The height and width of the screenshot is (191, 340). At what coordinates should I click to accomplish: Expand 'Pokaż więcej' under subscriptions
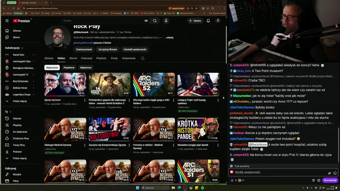[x=20, y=101]
